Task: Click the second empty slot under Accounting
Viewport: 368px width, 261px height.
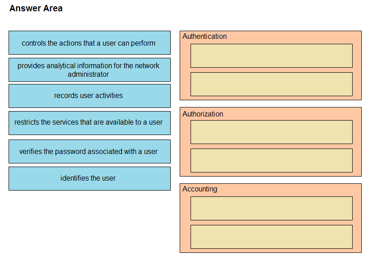Action: click(271, 237)
